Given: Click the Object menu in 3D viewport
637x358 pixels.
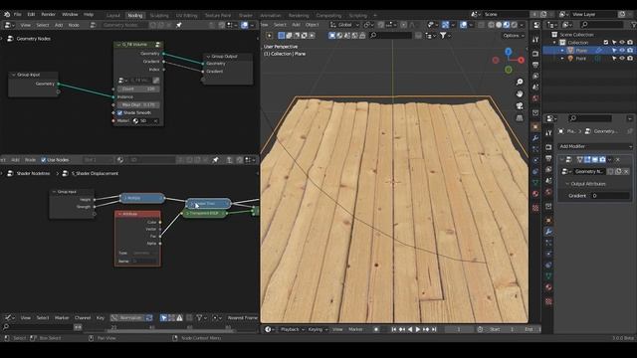Looking at the screenshot, I should 312,25.
